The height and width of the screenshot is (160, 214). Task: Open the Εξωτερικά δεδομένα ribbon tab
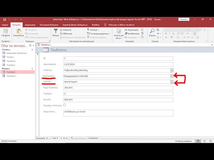pyautogui.click(x=49, y=25)
